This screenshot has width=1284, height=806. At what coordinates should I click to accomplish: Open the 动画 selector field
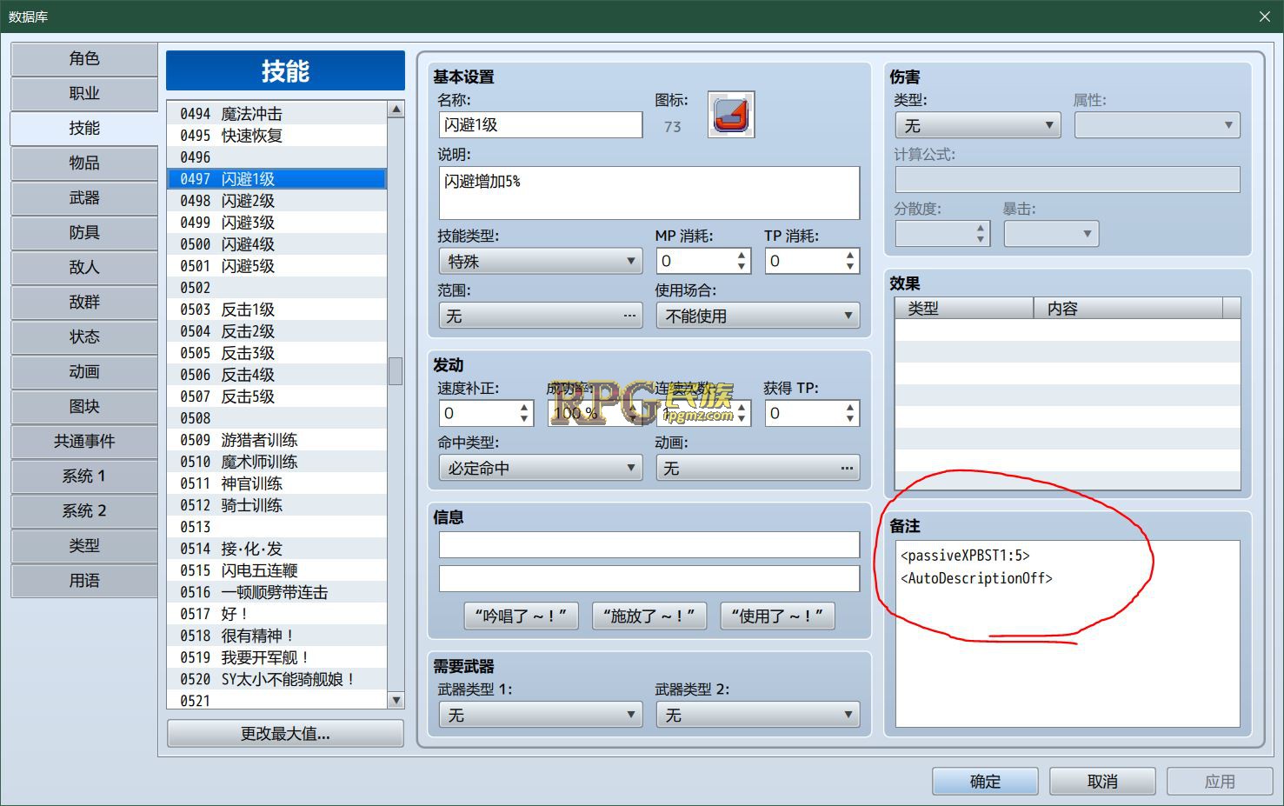tap(757, 468)
